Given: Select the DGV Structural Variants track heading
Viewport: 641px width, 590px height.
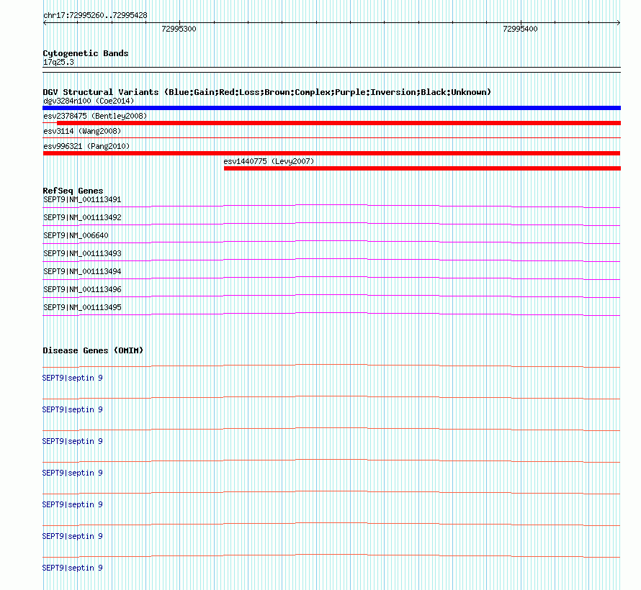Looking at the screenshot, I should pyautogui.click(x=267, y=92).
